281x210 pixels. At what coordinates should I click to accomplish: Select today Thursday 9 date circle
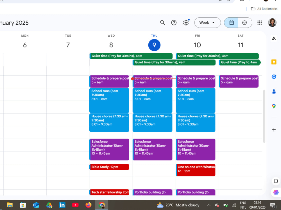[x=154, y=45]
